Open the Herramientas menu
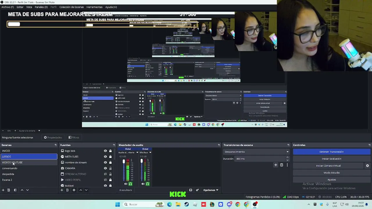The image size is (372, 209). click(x=94, y=7)
